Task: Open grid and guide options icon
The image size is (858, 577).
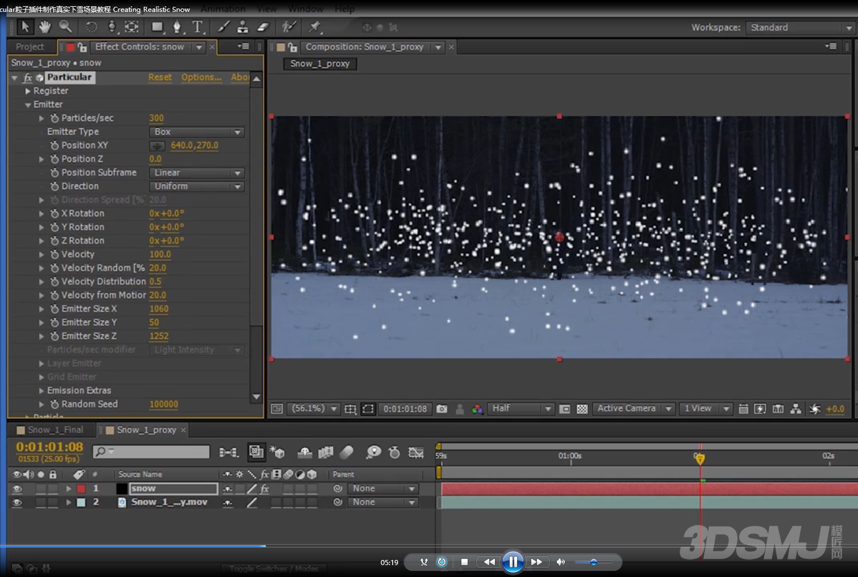Action: tap(350, 408)
